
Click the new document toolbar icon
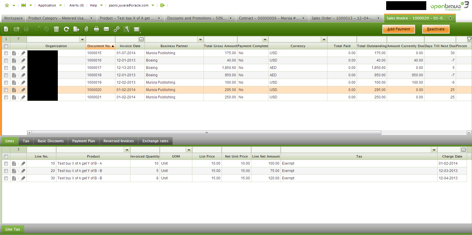6,29
